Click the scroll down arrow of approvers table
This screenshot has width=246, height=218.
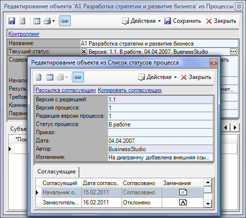point(208,204)
